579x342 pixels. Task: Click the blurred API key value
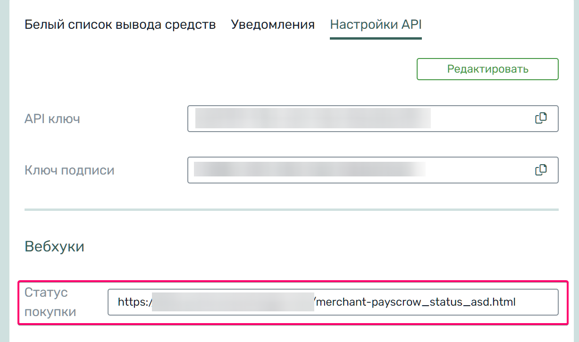click(x=313, y=118)
